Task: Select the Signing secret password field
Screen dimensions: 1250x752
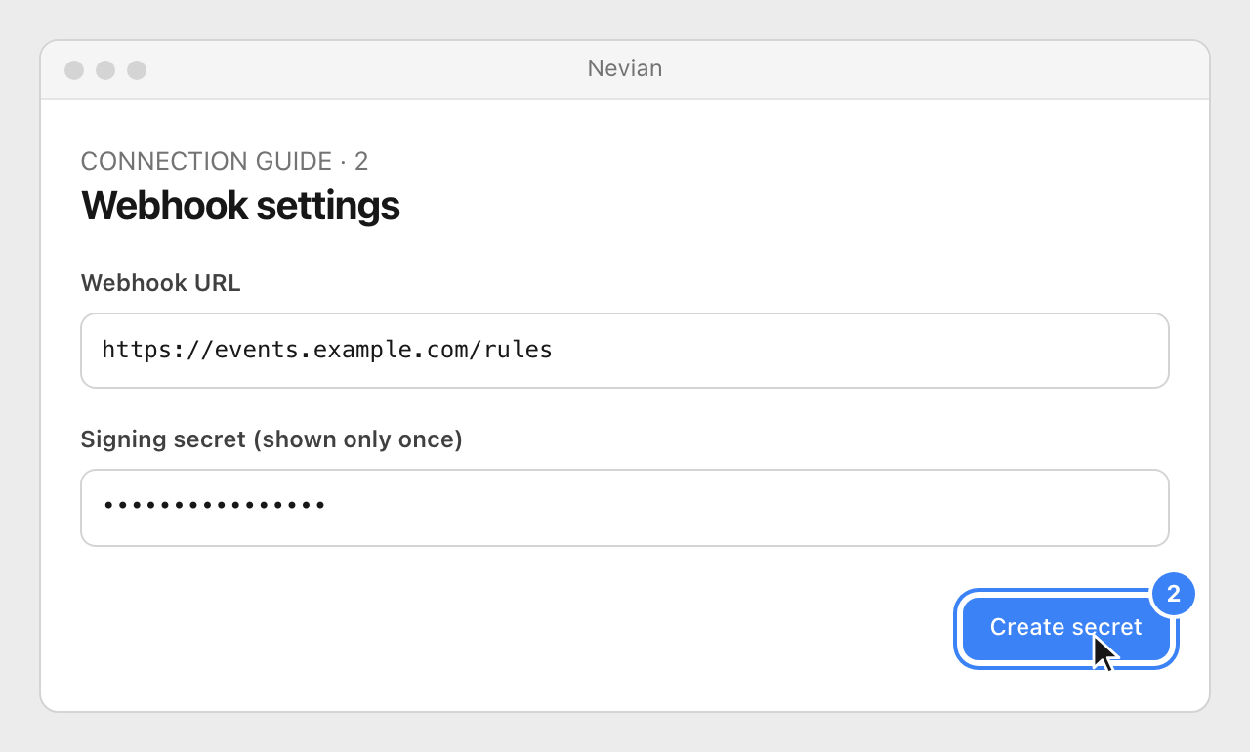Action: click(x=625, y=508)
